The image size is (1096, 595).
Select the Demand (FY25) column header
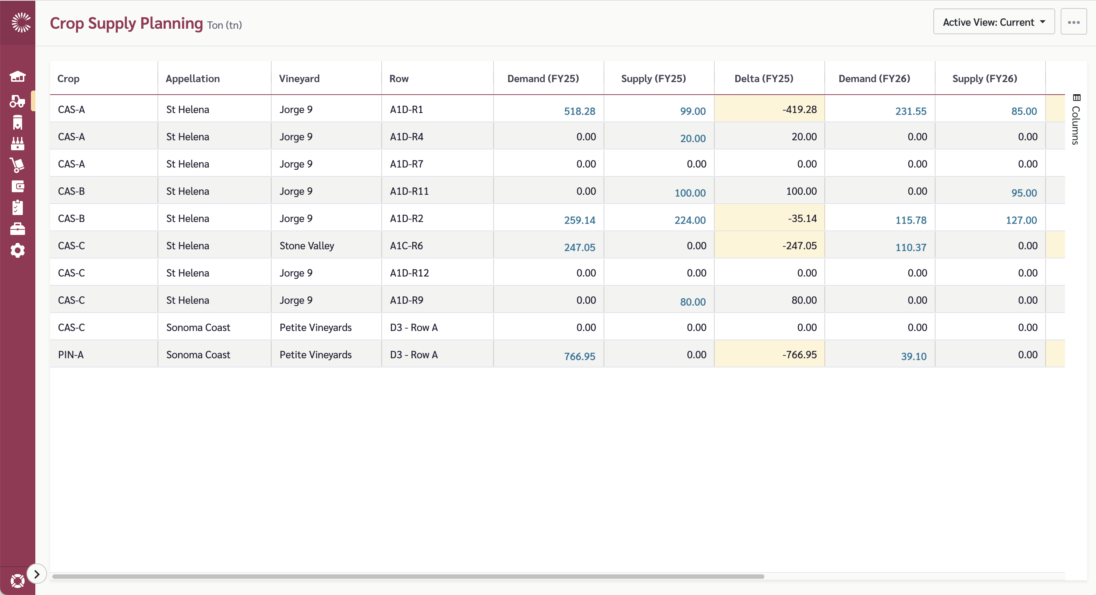click(543, 78)
